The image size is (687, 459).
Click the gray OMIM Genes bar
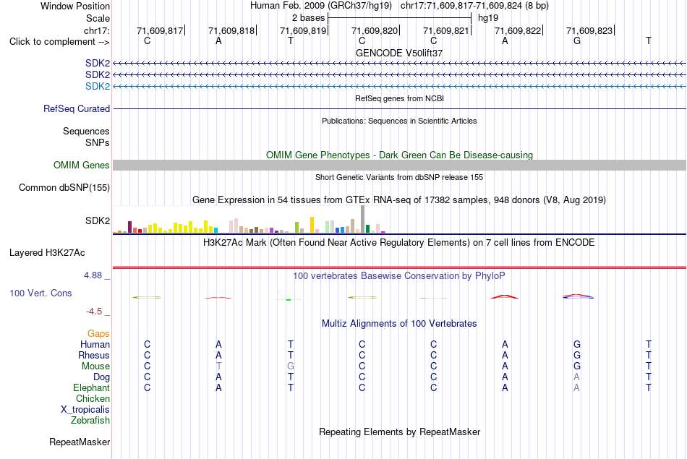coord(399,165)
